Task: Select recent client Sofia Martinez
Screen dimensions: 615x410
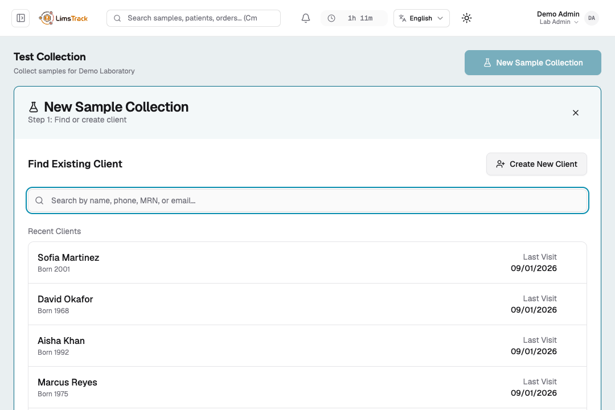Action: tap(307, 263)
